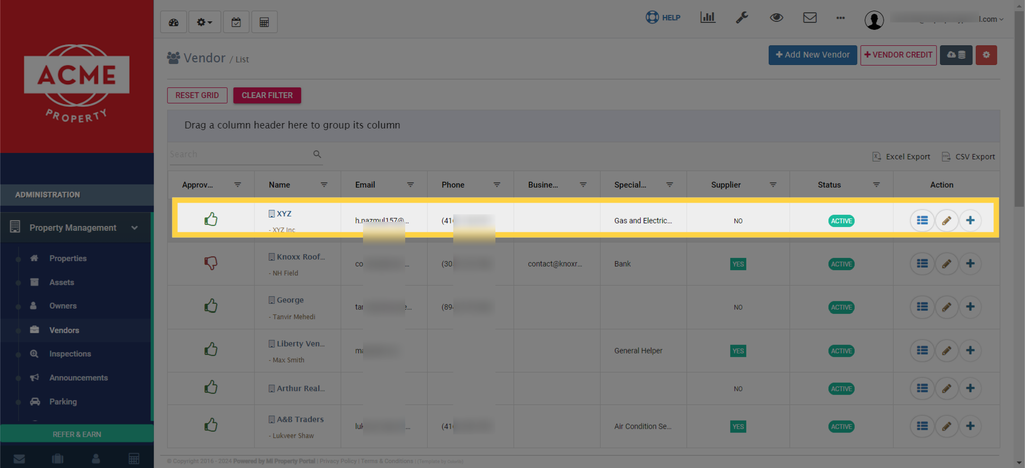
Task: Open Properties in the sidebar
Action: coord(68,259)
